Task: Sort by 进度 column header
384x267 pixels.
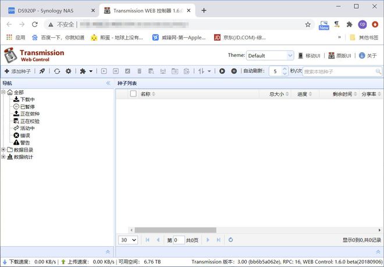Action: (x=304, y=94)
